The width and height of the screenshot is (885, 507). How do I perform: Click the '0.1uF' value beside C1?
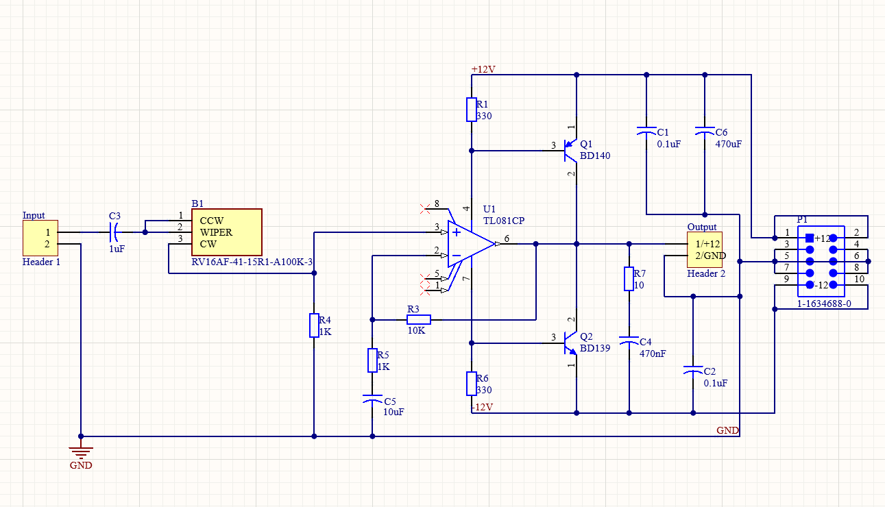pyautogui.click(x=668, y=145)
